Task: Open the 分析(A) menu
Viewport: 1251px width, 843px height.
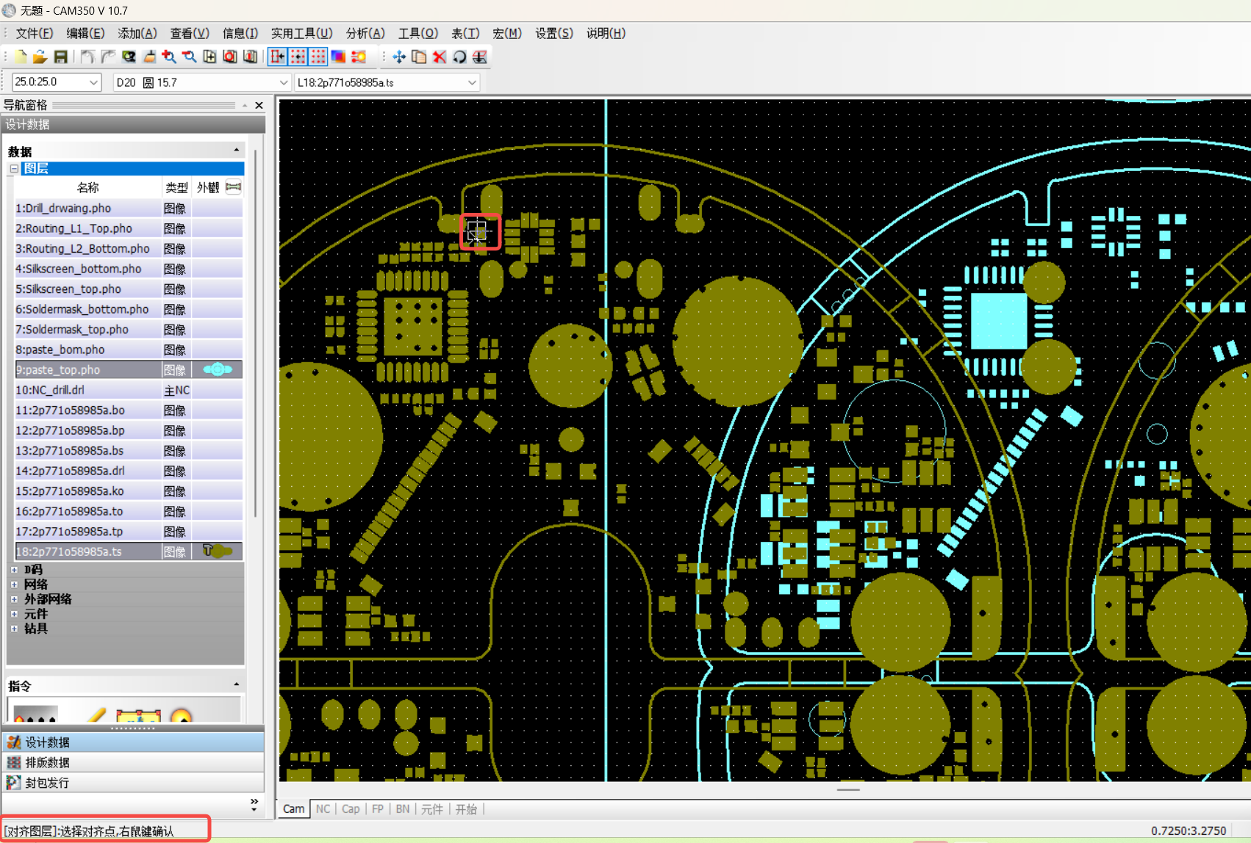Action: pos(365,33)
